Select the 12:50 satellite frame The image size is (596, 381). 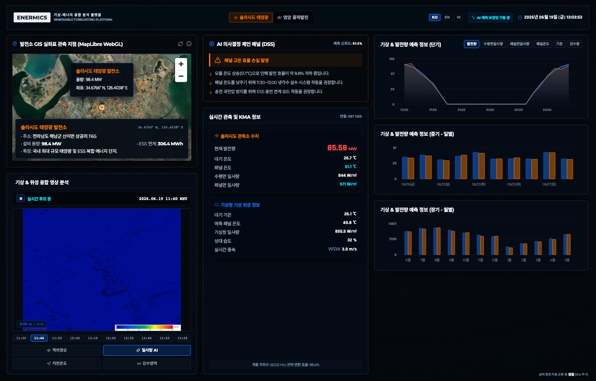[165, 338]
